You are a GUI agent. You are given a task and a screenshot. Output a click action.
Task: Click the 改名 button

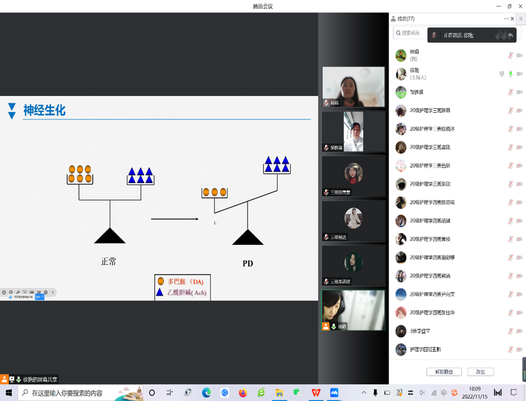[480, 372]
